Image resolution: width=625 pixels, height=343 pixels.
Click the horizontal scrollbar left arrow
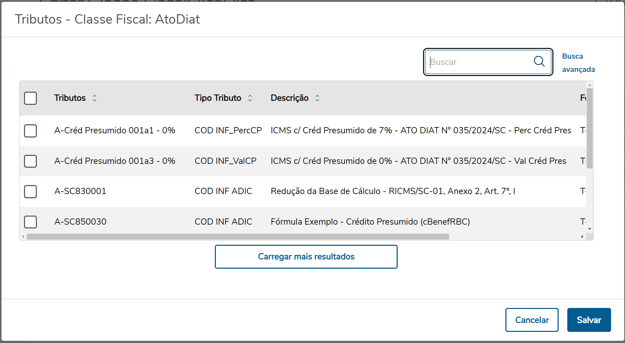tap(23, 237)
